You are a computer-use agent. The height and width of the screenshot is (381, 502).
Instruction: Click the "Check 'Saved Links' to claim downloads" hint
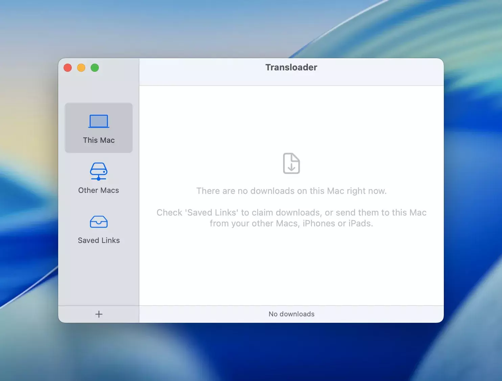coord(291,218)
